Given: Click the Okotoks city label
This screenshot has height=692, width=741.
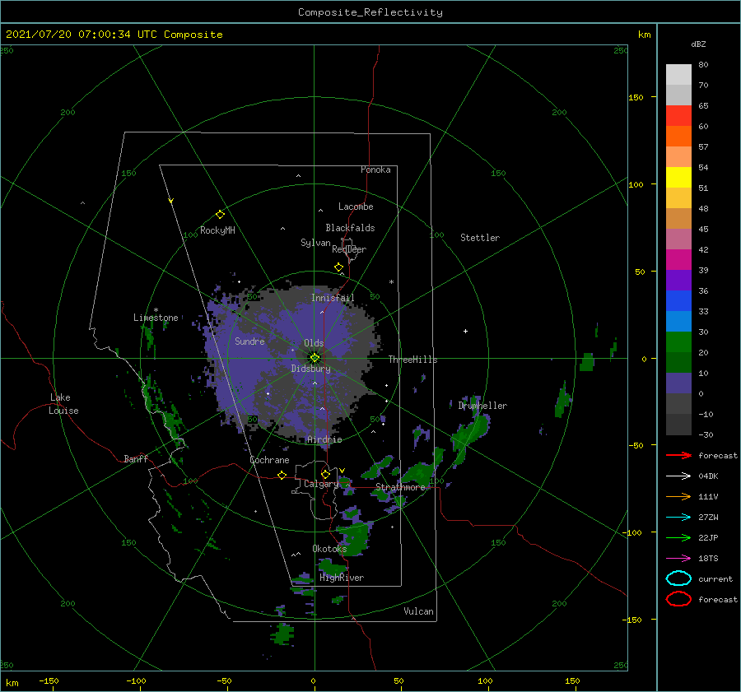Looking at the screenshot, I should coord(329,548).
